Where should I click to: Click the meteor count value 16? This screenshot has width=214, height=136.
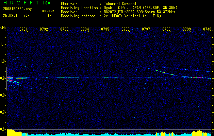49,16
